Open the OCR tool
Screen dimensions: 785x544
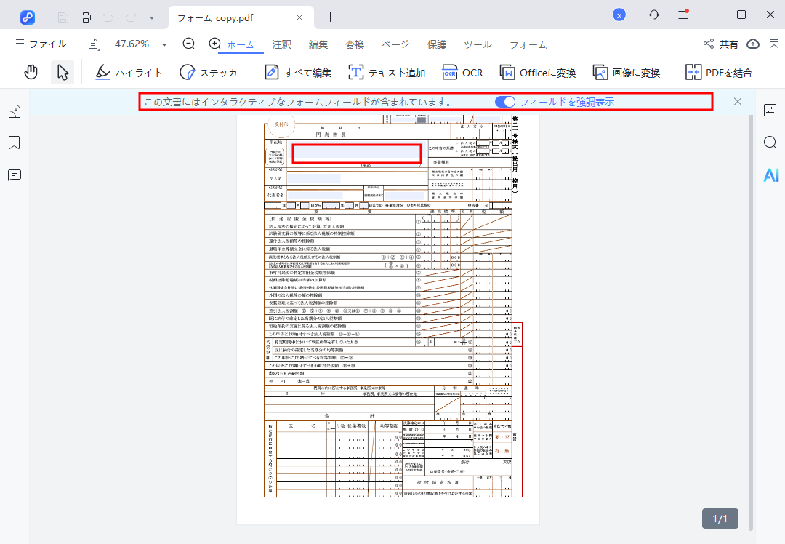point(462,72)
